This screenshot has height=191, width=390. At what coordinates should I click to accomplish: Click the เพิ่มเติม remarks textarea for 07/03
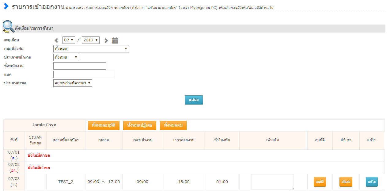(272, 182)
